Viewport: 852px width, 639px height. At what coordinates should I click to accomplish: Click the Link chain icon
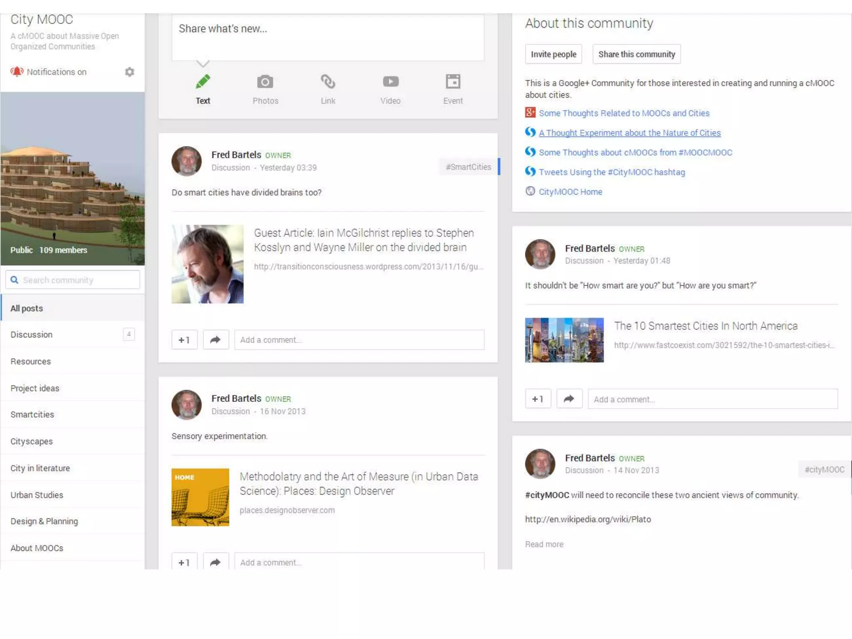(x=328, y=82)
